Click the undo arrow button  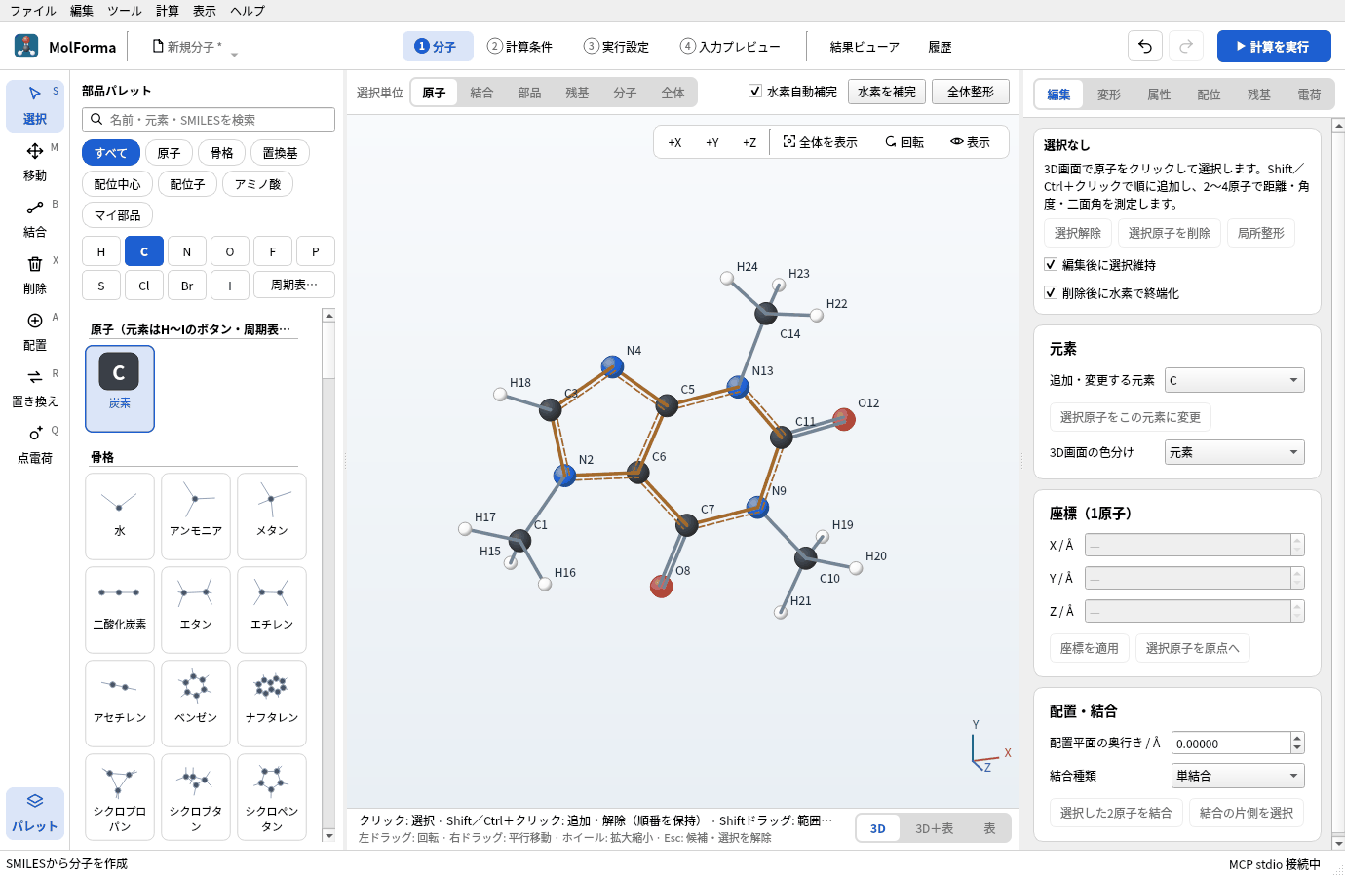pos(1145,46)
